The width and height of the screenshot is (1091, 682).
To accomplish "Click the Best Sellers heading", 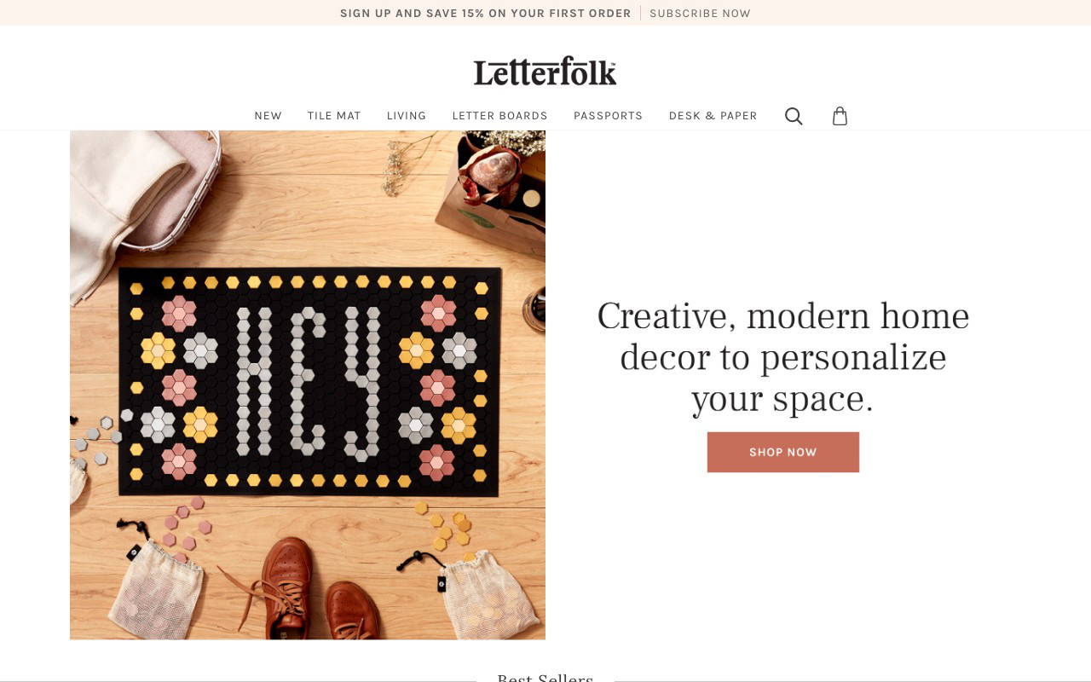I will [545, 676].
